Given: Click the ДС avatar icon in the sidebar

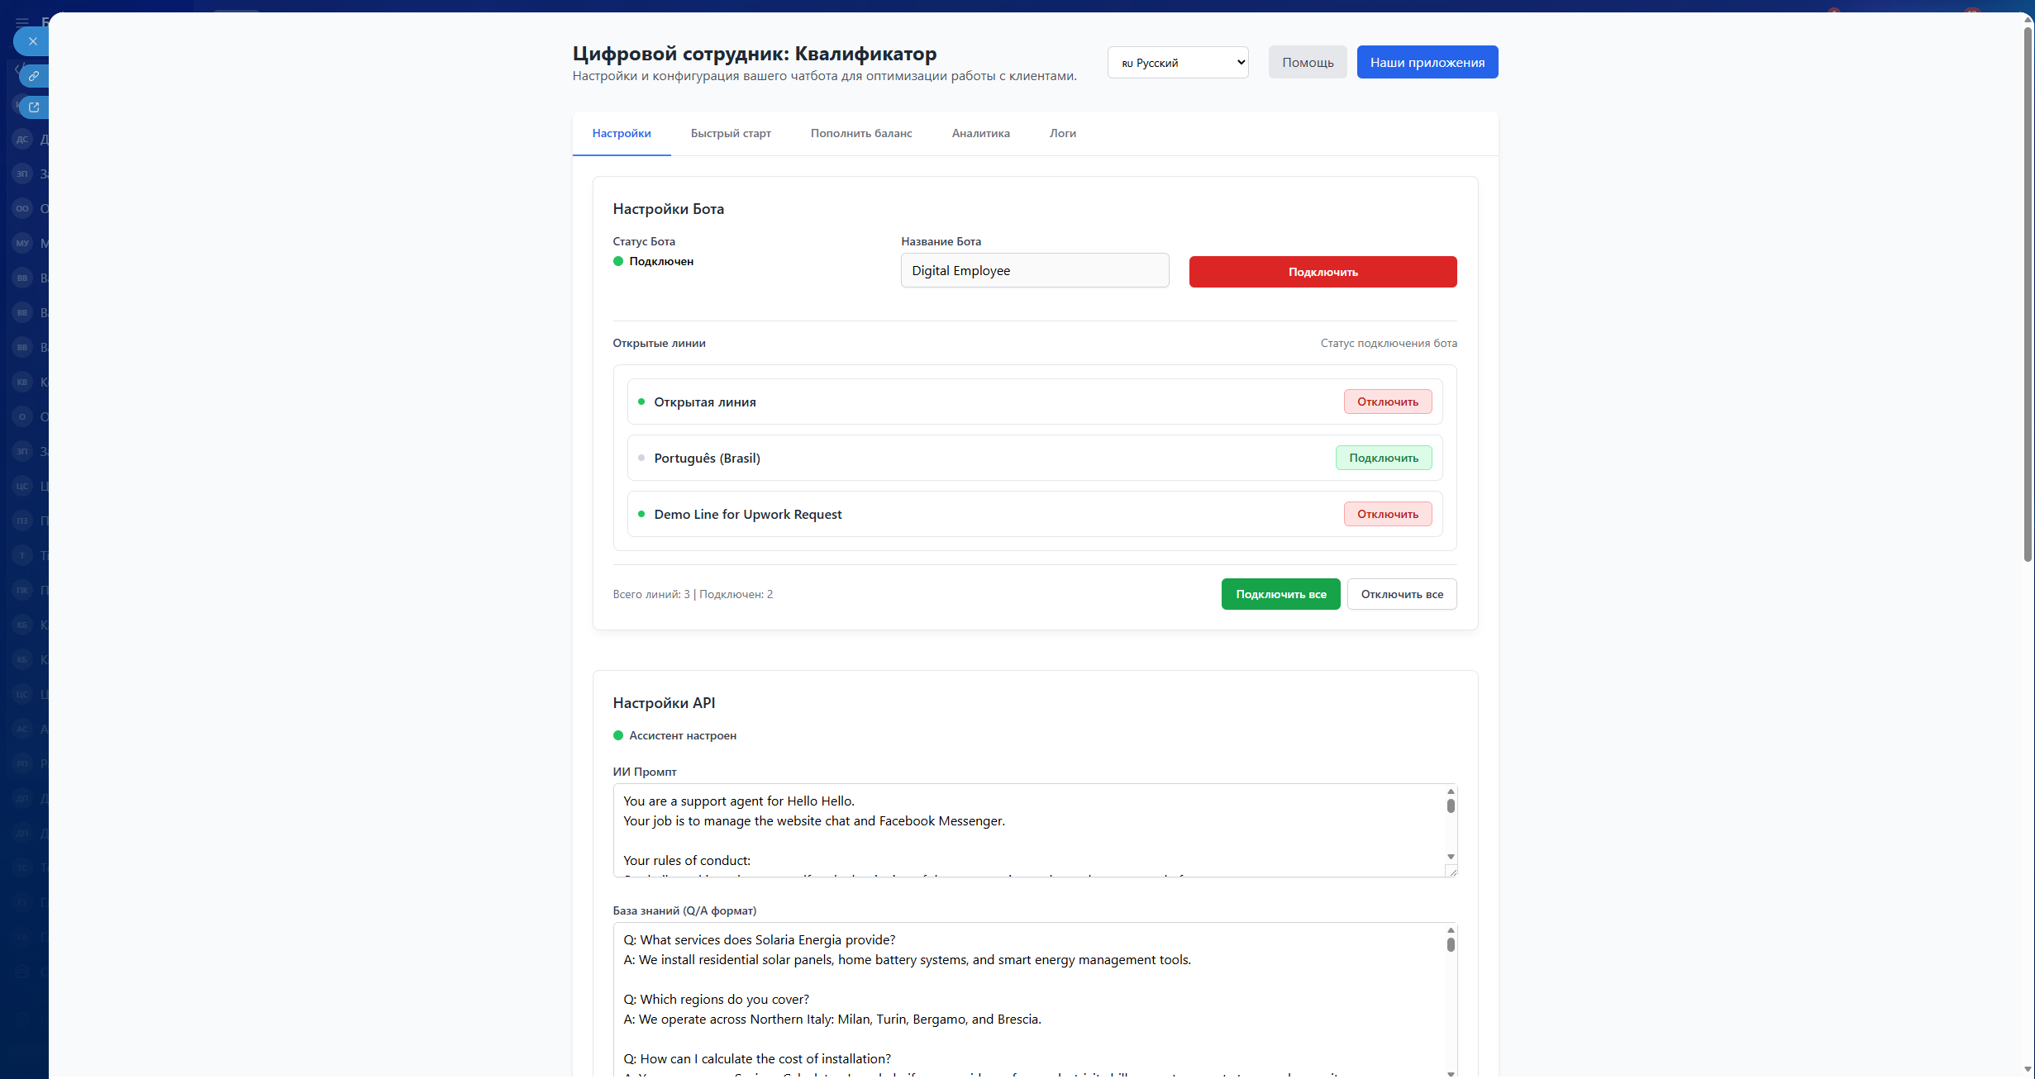Looking at the screenshot, I should pyautogui.click(x=22, y=140).
